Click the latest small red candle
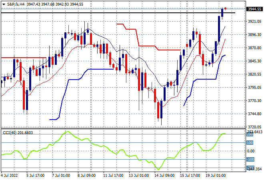Viewport: 264px width, 180px height. [225, 8]
